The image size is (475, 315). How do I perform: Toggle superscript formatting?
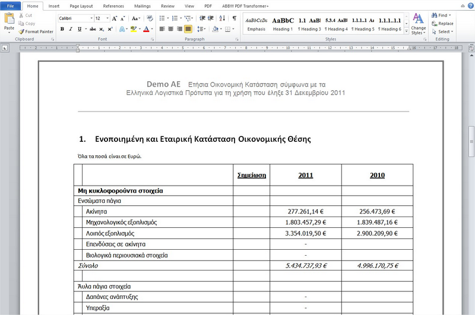pos(110,29)
